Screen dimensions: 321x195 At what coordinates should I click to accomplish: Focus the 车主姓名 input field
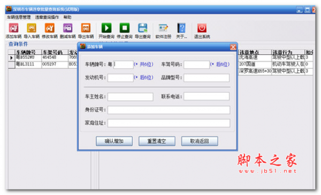coord(130,96)
